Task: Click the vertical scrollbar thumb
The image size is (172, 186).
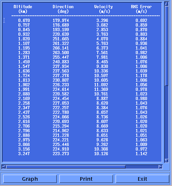Action: pos(166,46)
